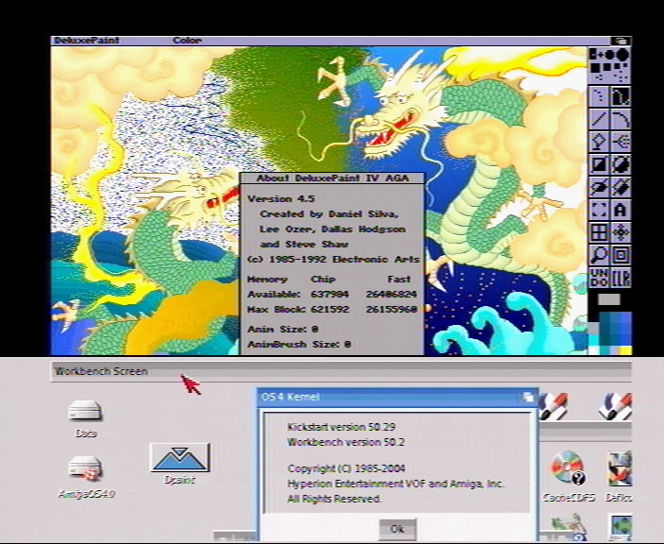Click the Copyright (C) 1985-2004 line
The image size is (664, 544).
[x=346, y=468]
